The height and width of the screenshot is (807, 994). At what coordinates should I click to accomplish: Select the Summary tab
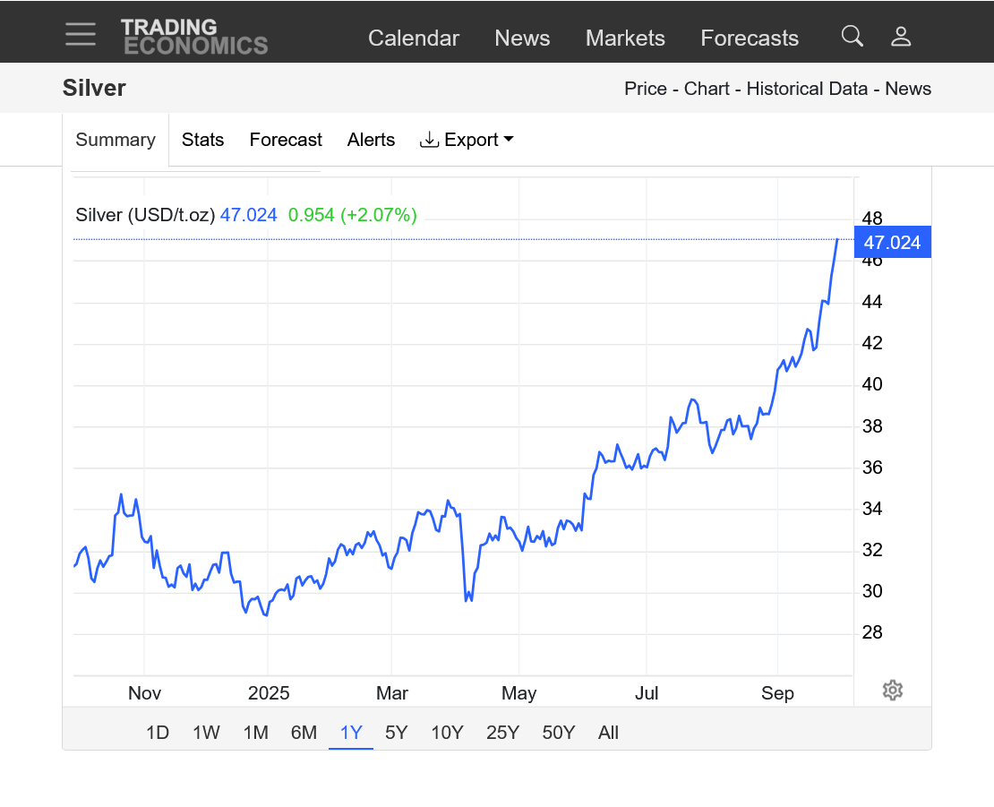[116, 140]
